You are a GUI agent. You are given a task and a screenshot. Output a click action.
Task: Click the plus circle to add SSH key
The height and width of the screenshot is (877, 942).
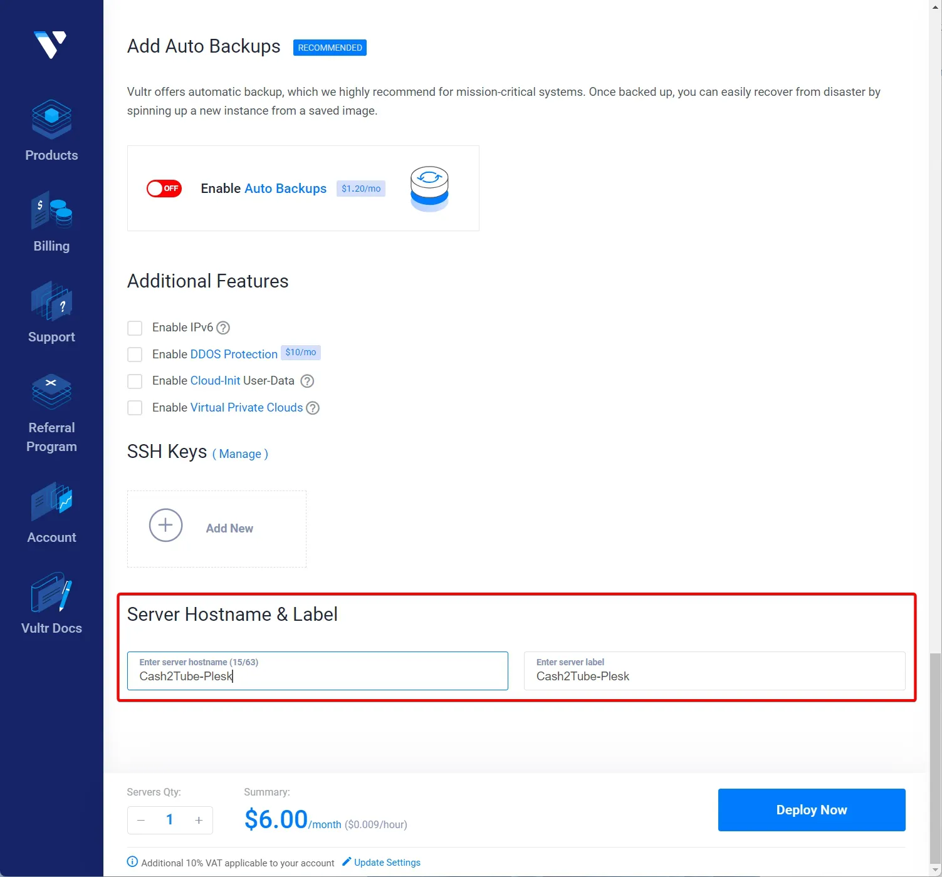(x=165, y=525)
